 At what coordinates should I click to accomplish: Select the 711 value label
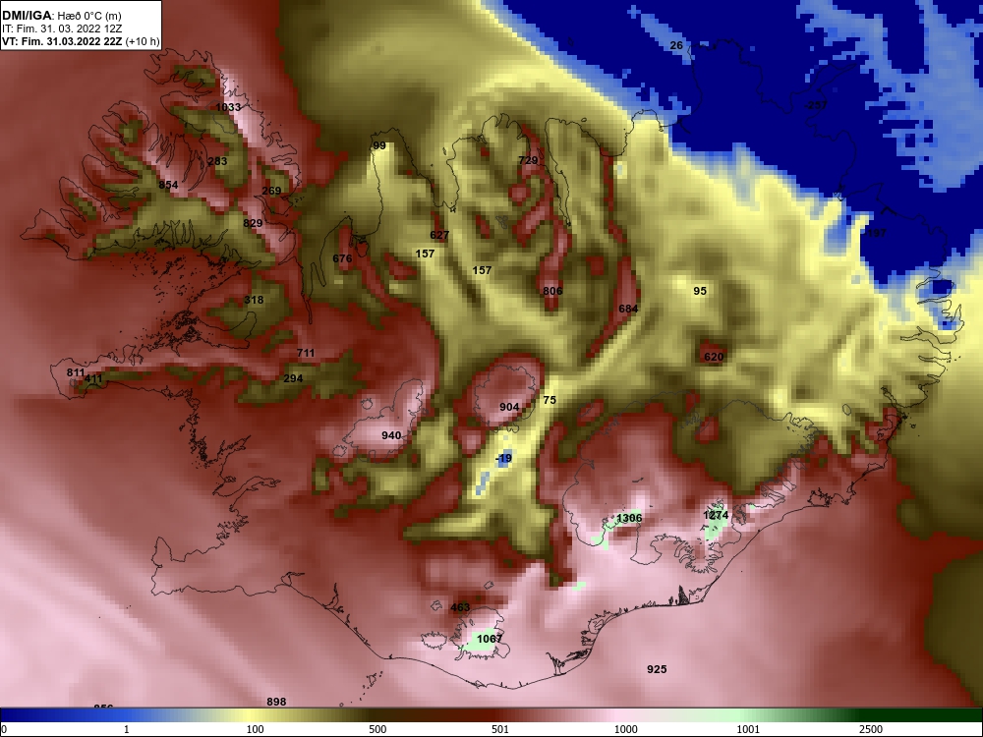point(306,354)
